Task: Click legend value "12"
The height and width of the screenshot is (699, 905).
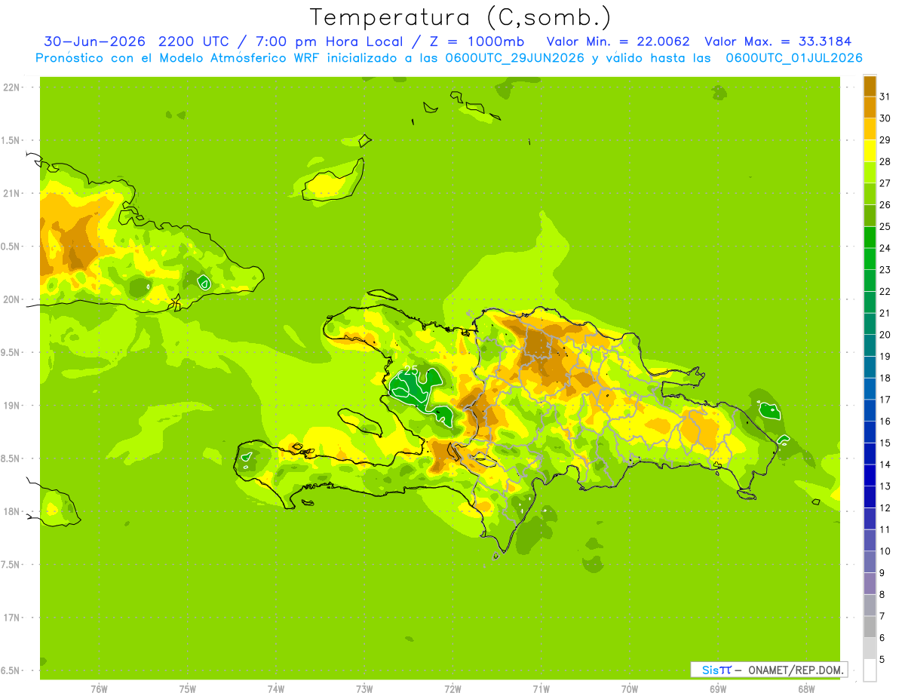Action: point(885,507)
